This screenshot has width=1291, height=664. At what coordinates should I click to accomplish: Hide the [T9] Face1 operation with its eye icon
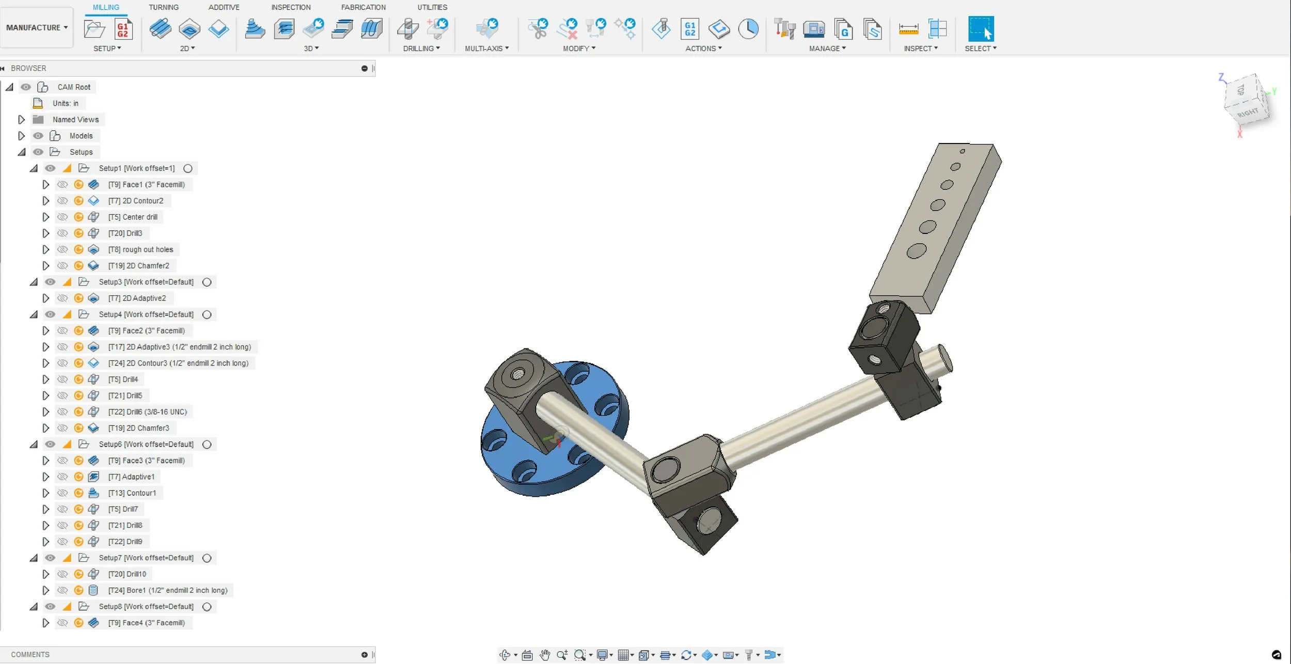(63, 184)
